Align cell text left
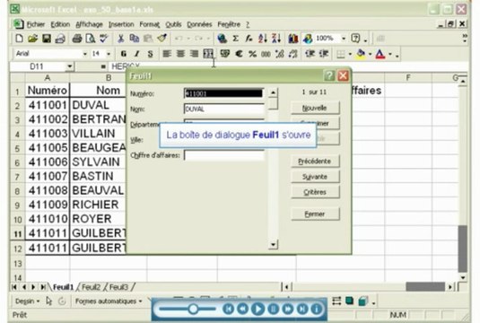This screenshot has width=480, height=323. [x=167, y=54]
